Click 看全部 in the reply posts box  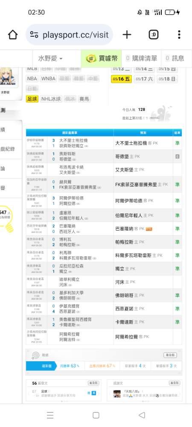(175, 383)
